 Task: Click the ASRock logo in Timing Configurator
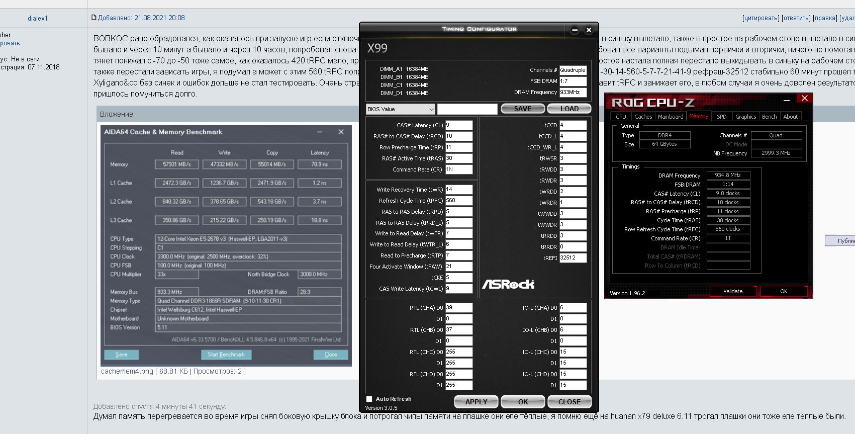508,285
